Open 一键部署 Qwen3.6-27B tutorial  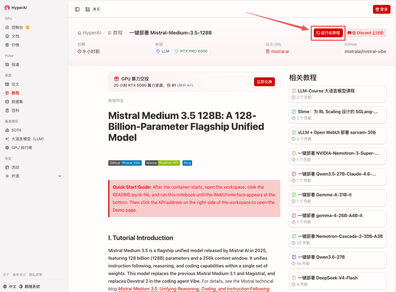(337, 260)
